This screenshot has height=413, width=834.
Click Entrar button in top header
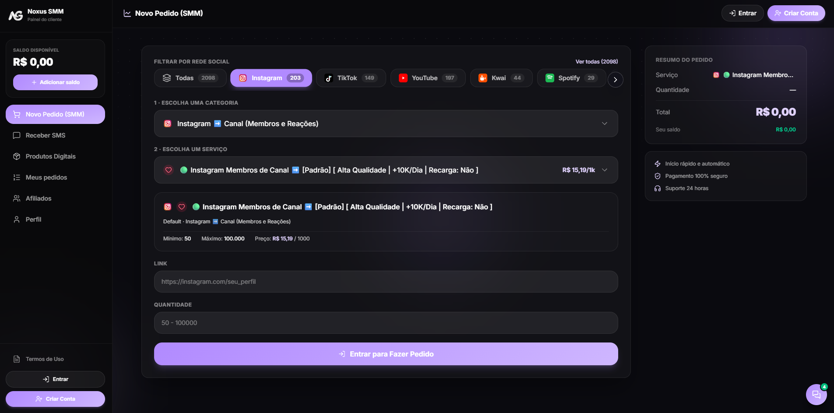click(x=743, y=13)
